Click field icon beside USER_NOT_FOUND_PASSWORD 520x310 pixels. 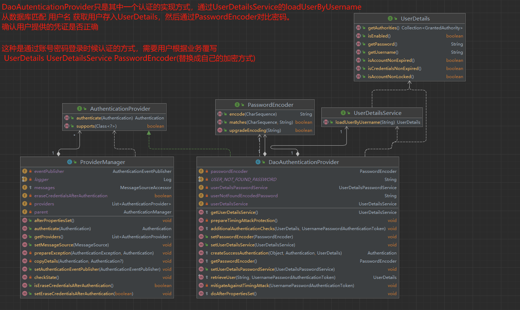(201, 179)
